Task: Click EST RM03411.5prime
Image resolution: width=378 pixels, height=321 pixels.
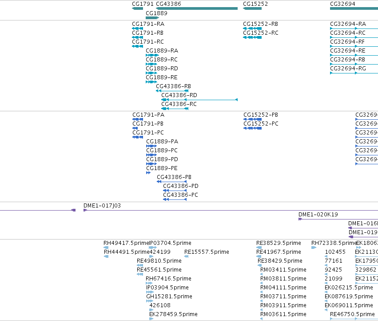Action: [x=283, y=270]
